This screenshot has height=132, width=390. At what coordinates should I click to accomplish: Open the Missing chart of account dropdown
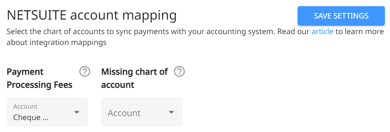tap(142, 112)
